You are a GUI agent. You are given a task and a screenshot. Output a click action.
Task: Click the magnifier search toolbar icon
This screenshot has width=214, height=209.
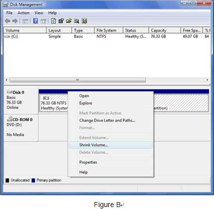pyautogui.click(x=77, y=21)
